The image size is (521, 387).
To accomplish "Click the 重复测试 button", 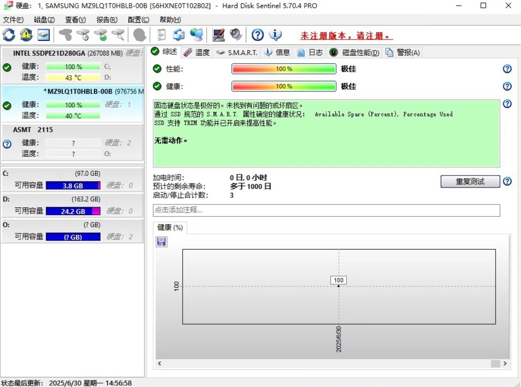I will 470,181.
